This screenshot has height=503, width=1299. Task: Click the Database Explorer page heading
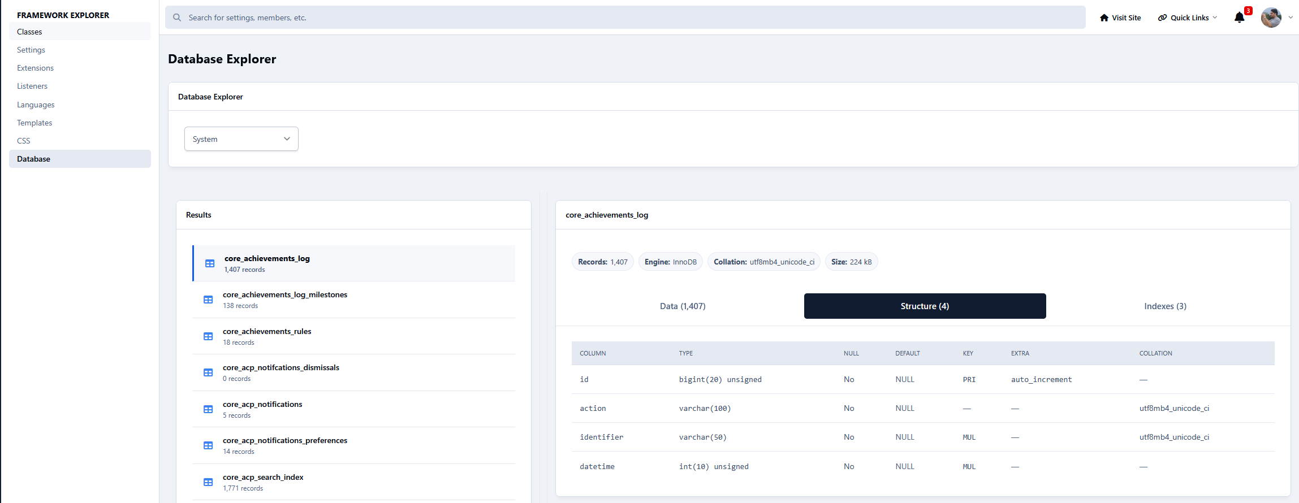tap(222, 59)
